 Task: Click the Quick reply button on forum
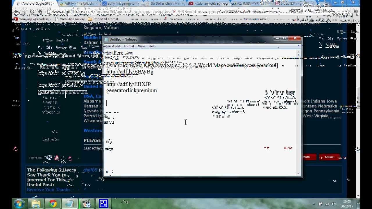329,157
